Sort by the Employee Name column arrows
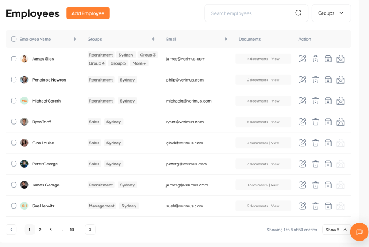This screenshot has height=247, width=369. tap(75, 39)
